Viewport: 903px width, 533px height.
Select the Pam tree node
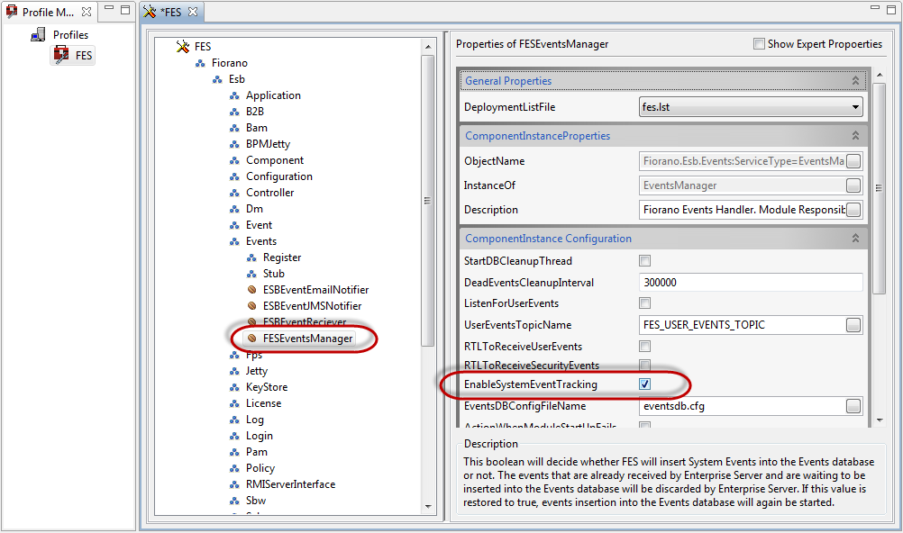[256, 452]
